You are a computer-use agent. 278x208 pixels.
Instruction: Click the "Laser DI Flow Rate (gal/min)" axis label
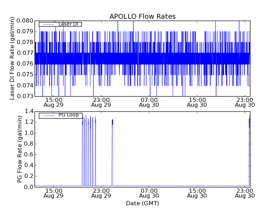click(12, 58)
